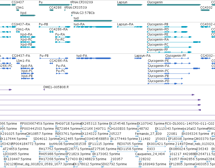Click the tRNA:G3:57BCb feature label
Image resolution: width=215 pixels, height=168 pixels.
coord(83,13)
